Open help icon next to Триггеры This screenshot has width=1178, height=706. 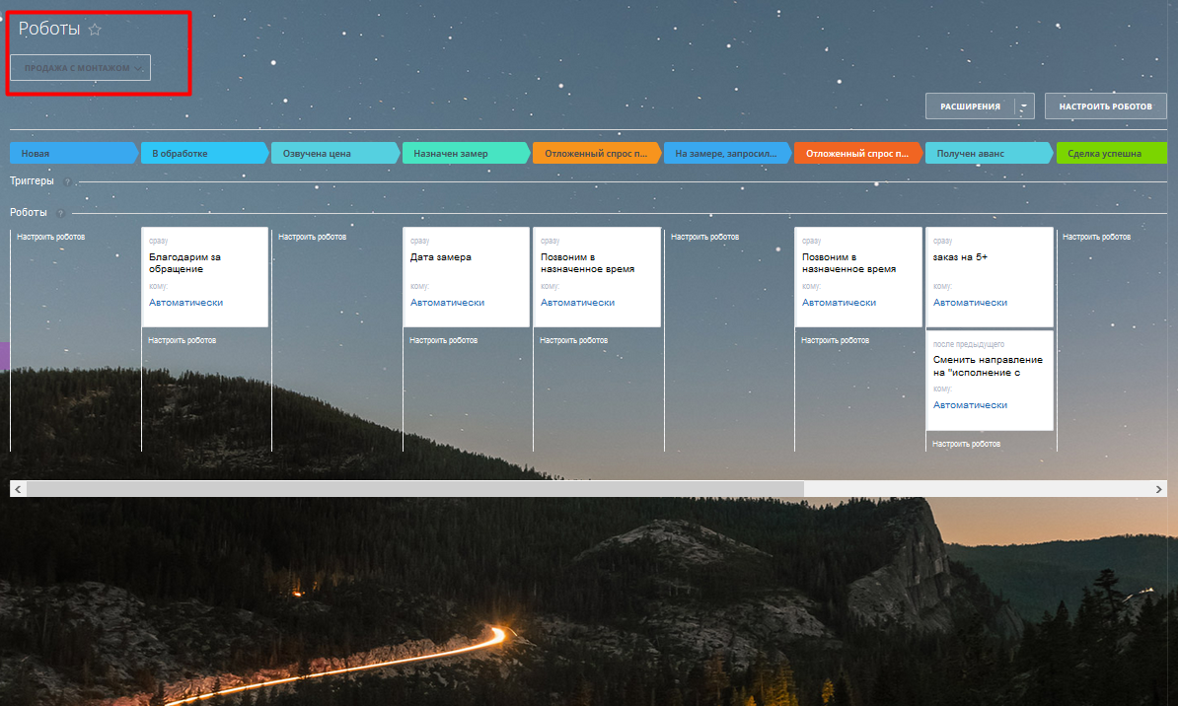(68, 181)
